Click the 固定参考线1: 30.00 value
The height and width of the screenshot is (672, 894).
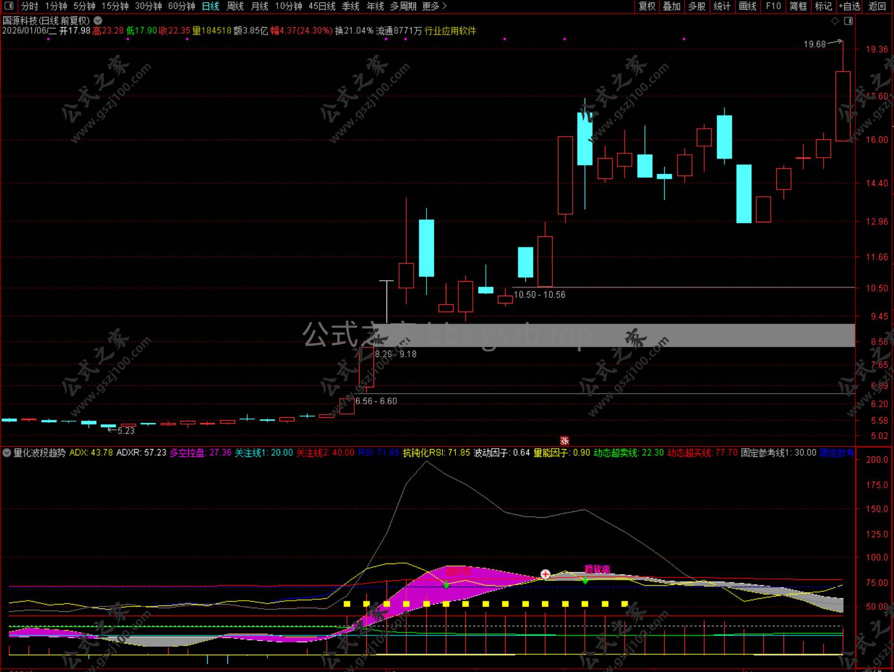point(779,453)
